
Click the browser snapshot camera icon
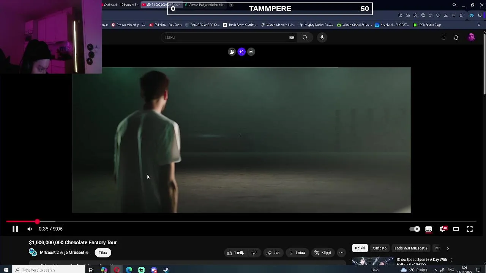pos(408,16)
